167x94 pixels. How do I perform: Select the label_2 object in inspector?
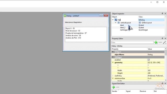point(123,27)
